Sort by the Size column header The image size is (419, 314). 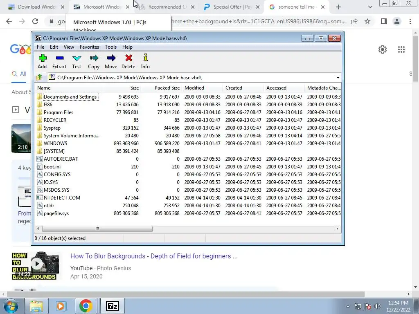tap(121, 88)
